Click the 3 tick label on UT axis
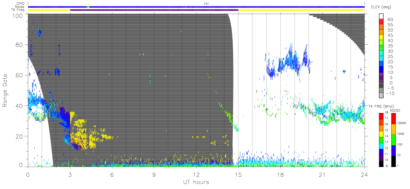410x189 pixels. (70, 174)
